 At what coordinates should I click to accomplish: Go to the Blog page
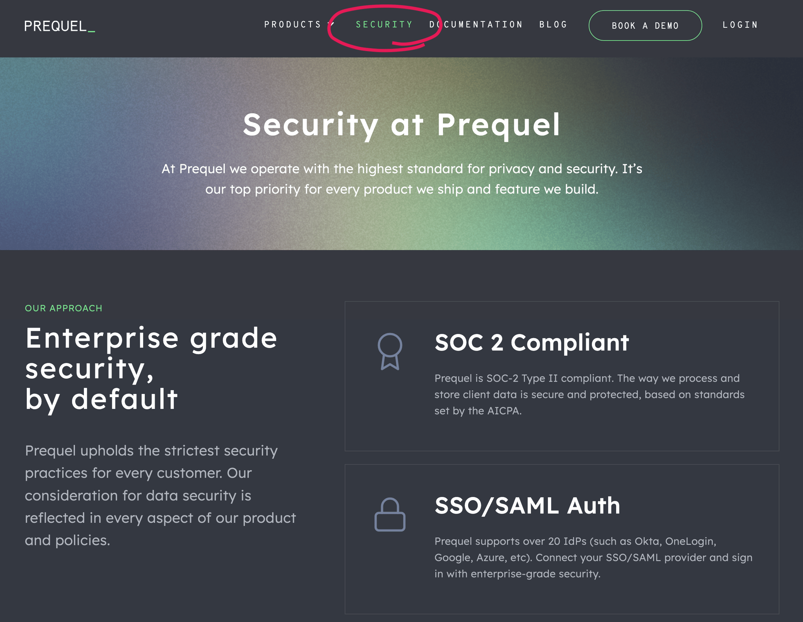[553, 25]
